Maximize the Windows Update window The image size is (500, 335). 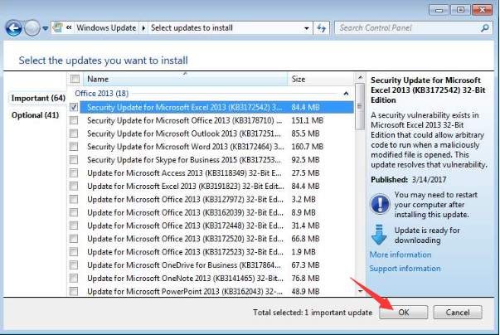click(460, 10)
